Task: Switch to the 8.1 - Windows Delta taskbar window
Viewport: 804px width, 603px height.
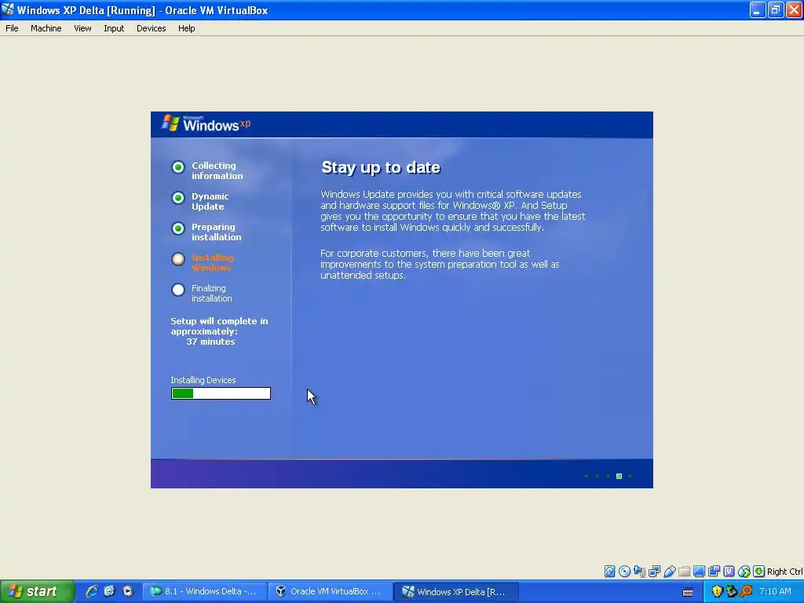Action: point(204,591)
